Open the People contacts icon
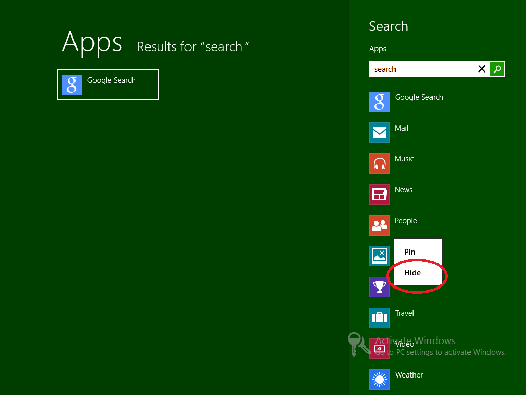The image size is (526, 395). [x=379, y=225]
